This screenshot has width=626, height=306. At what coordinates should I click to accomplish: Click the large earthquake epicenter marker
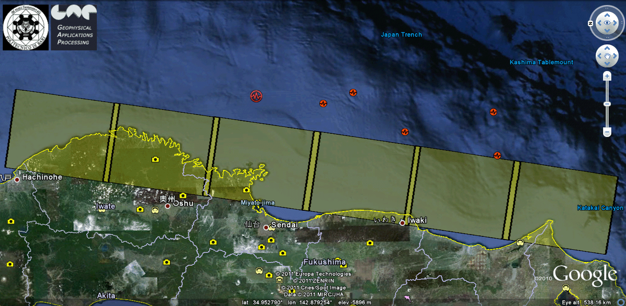[256, 96]
